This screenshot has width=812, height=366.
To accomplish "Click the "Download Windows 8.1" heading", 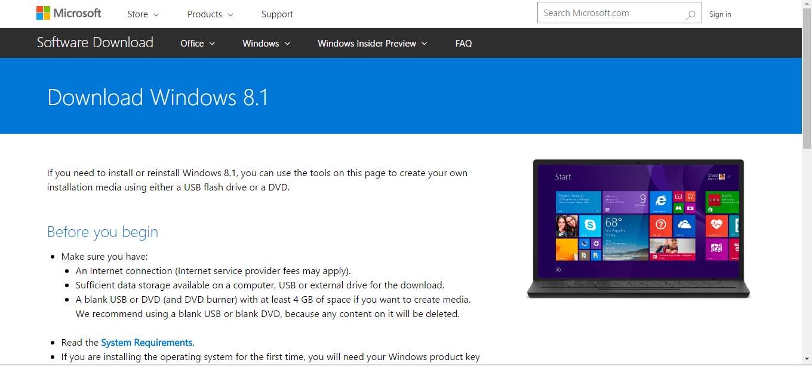I will tap(158, 97).
